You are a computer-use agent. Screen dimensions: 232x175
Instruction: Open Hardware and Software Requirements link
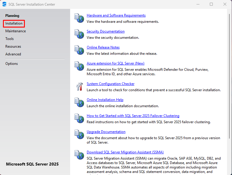click(116, 15)
